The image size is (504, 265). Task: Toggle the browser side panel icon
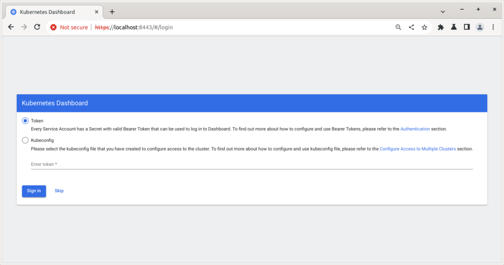[x=467, y=27]
